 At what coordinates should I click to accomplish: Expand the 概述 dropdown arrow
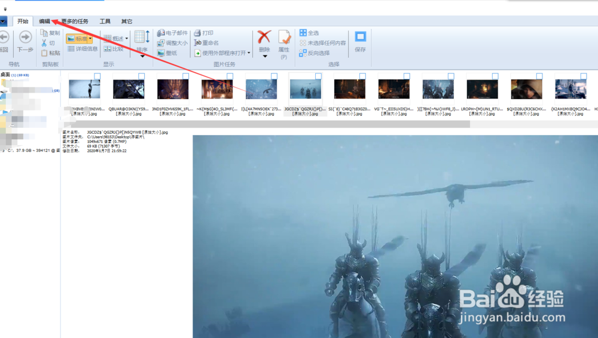pyautogui.click(x=127, y=38)
